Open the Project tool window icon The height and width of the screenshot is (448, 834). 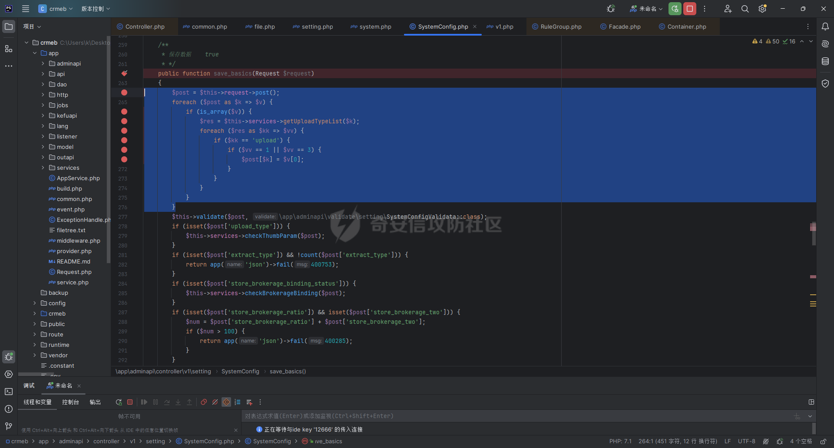[9, 26]
